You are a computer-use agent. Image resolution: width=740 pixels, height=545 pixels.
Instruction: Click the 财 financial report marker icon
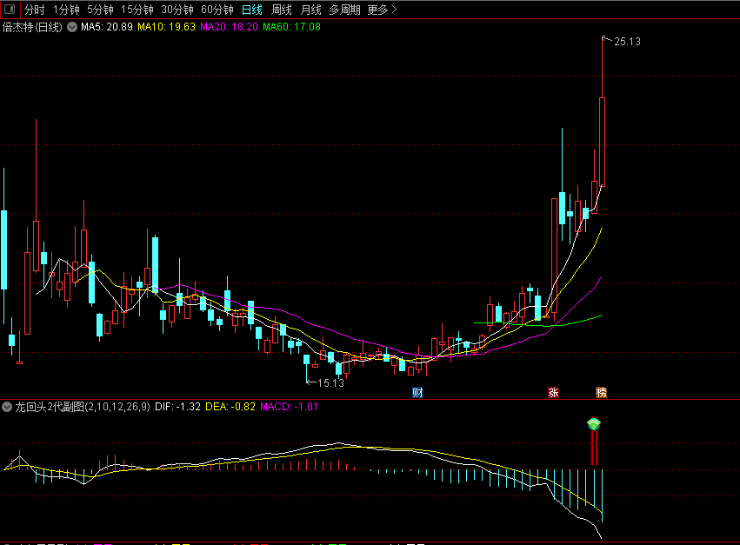click(417, 393)
